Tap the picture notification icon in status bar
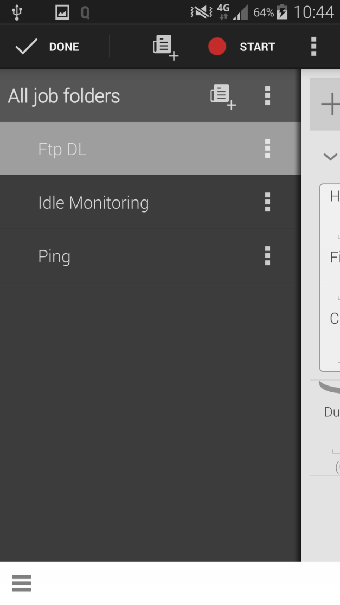 coord(62,12)
